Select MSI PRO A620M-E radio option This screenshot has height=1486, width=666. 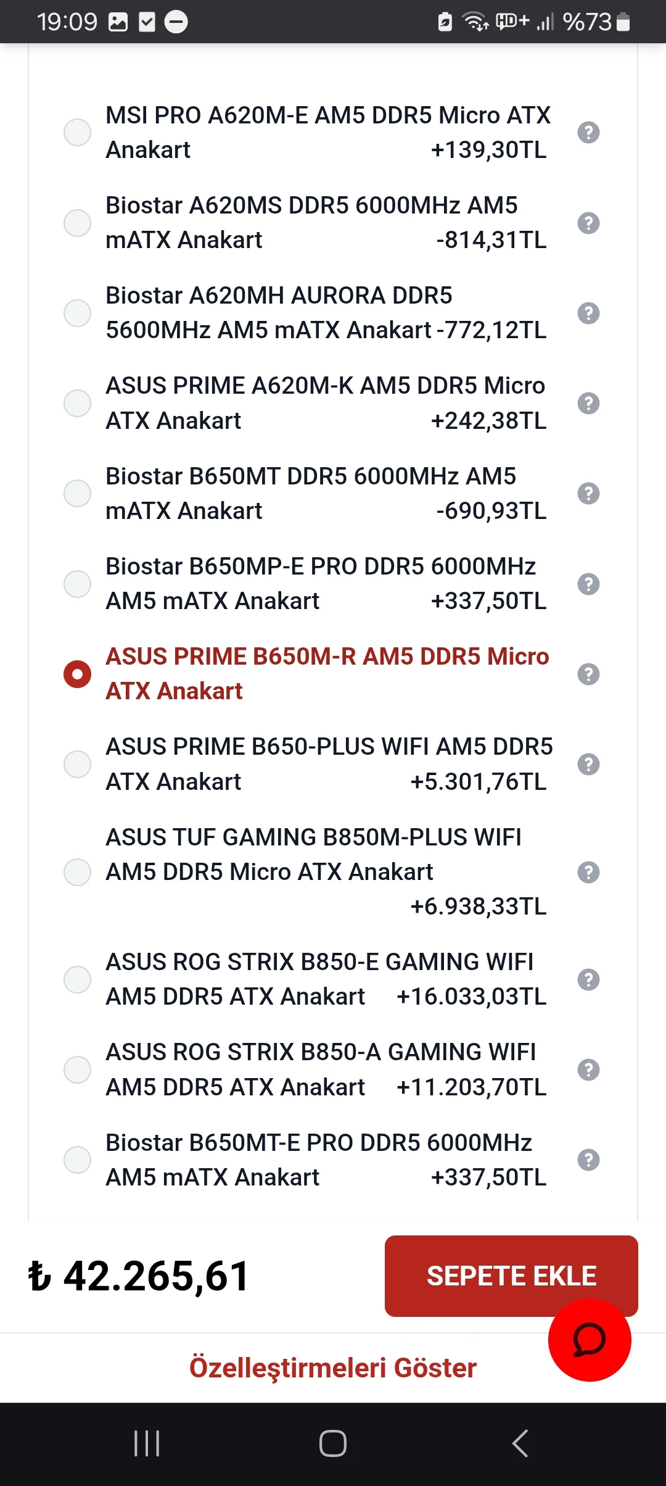(x=78, y=132)
